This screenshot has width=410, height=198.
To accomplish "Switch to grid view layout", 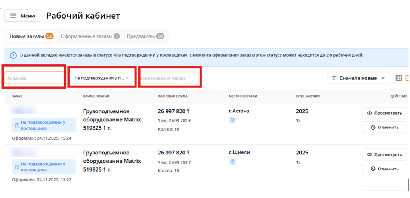I will pos(399,78).
